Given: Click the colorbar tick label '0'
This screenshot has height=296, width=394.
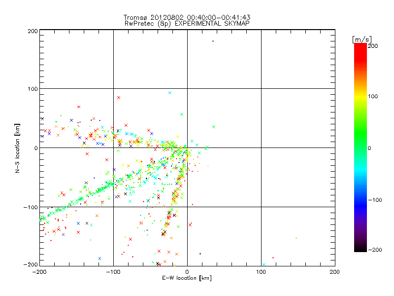Looking at the screenshot, I should [x=369, y=148].
